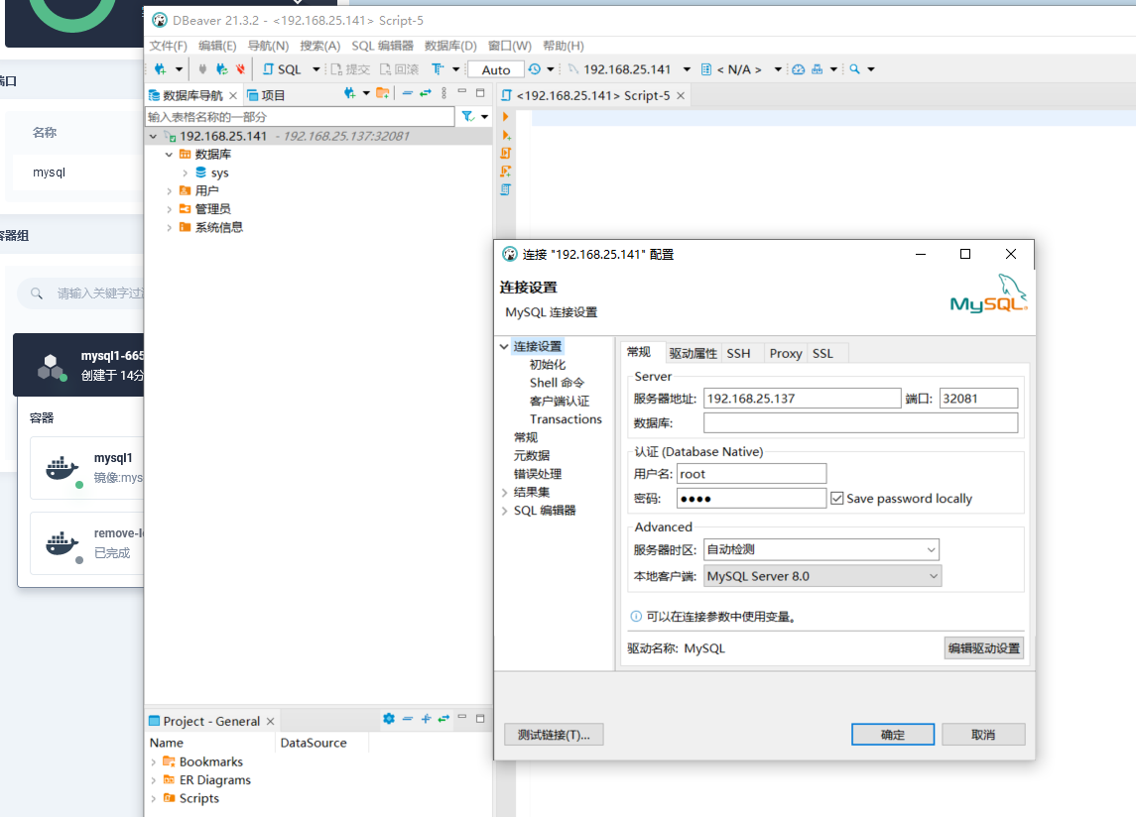
Task: Expand the 系统信息 folder node
Action: tap(169, 227)
